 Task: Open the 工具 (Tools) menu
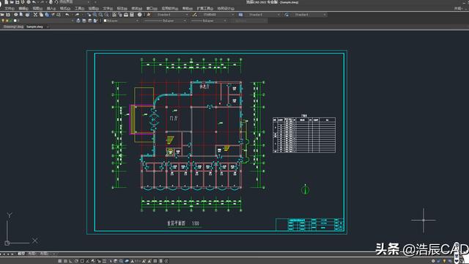pos(79,8)
